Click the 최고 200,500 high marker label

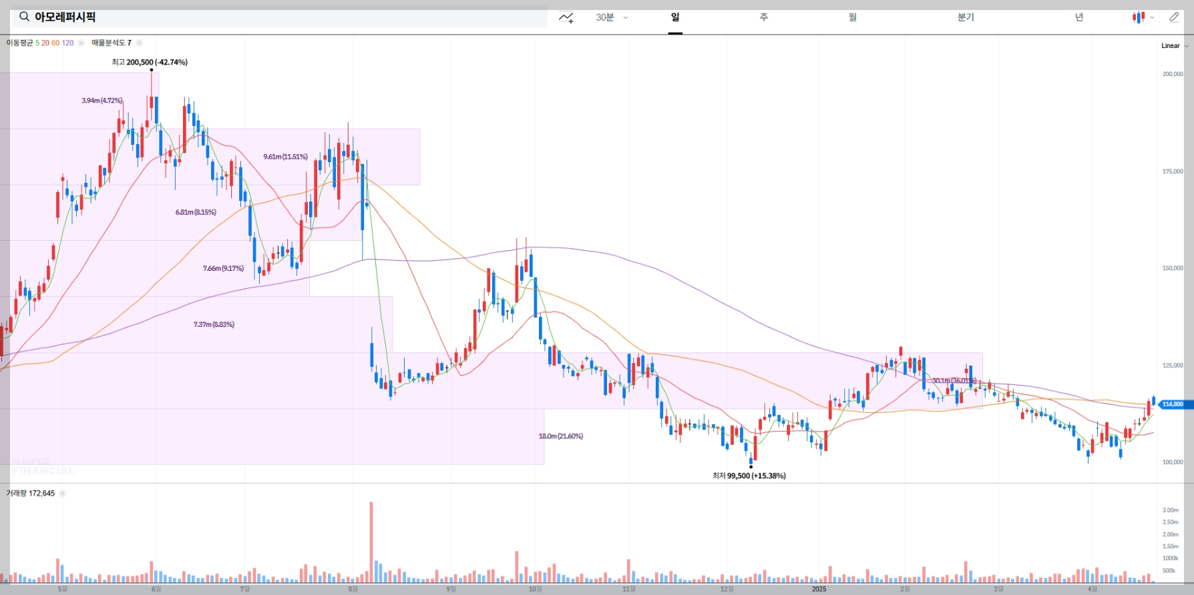click(150, 62)
